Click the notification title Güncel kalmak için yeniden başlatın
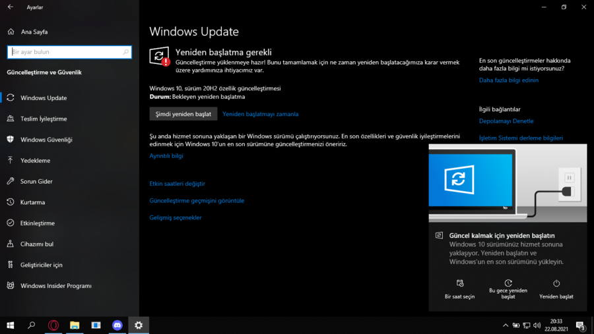This screenshot has height=334, width=594. [502, 236]
